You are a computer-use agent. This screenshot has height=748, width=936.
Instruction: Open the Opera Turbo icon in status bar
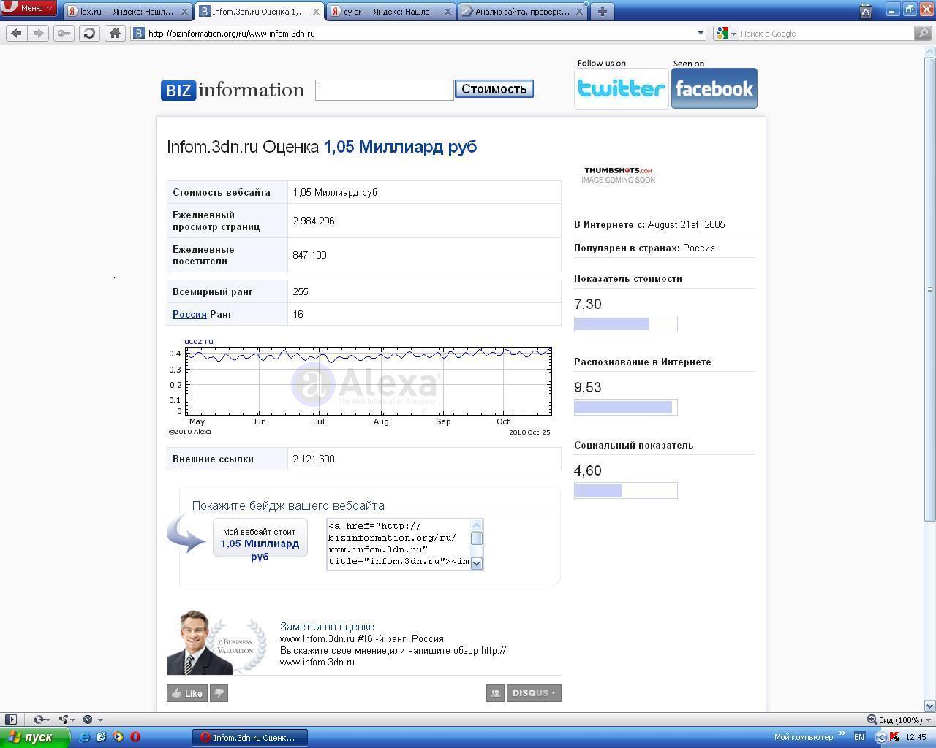pyautogui.click(x=88, y=720)
